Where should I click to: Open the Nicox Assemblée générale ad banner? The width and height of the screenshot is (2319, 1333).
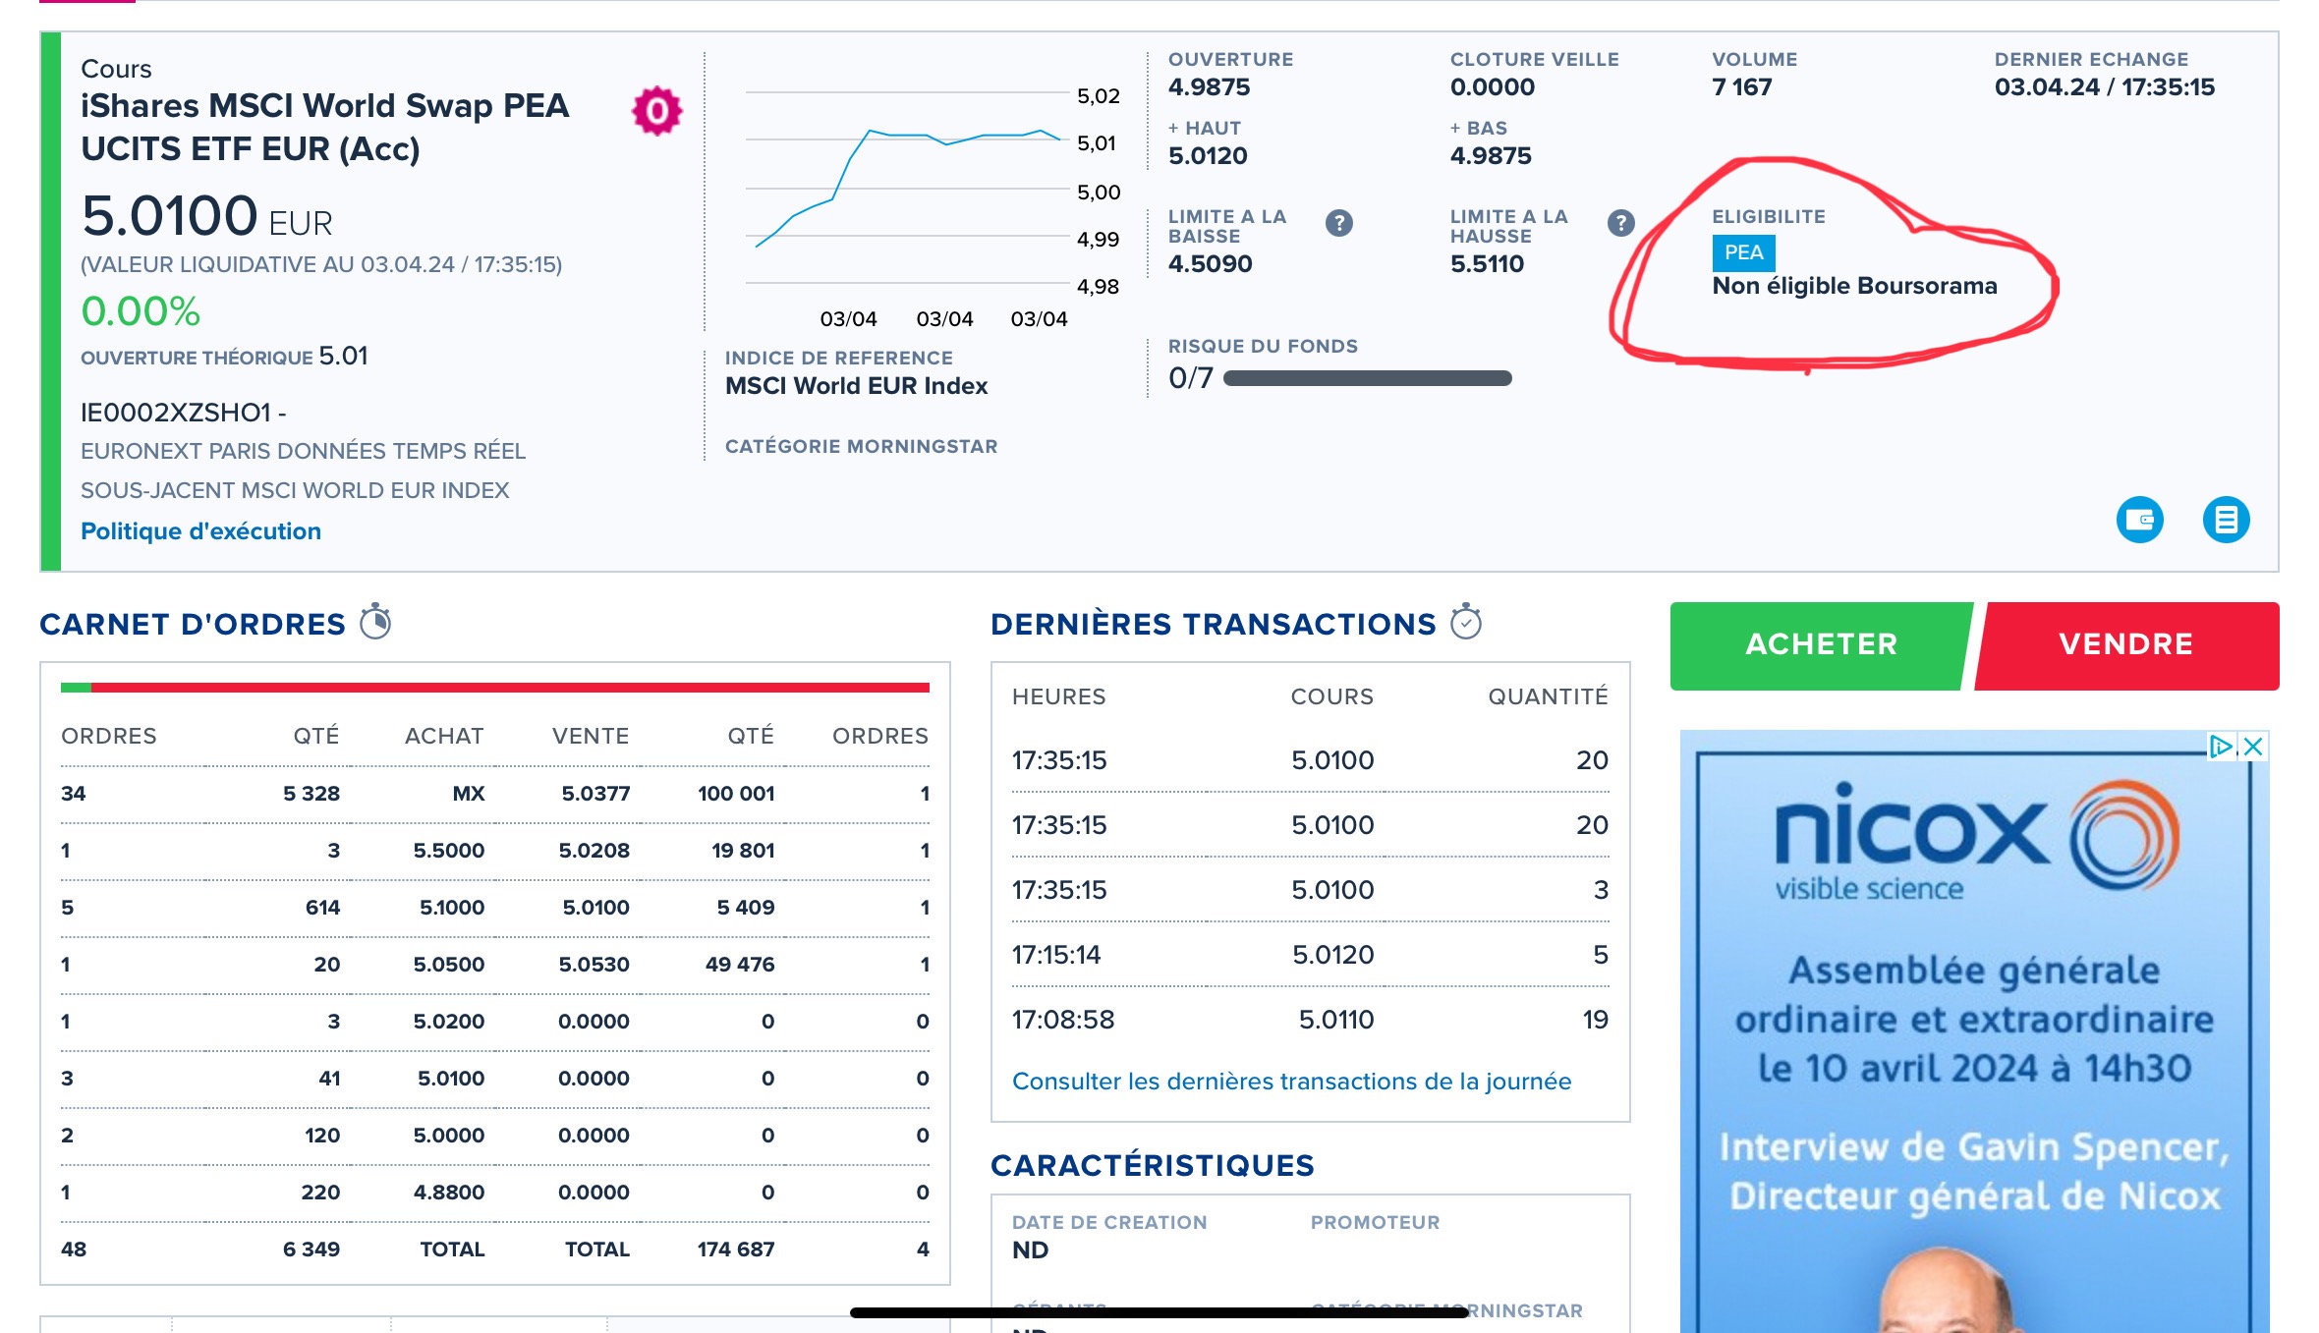point(1974,1031)
